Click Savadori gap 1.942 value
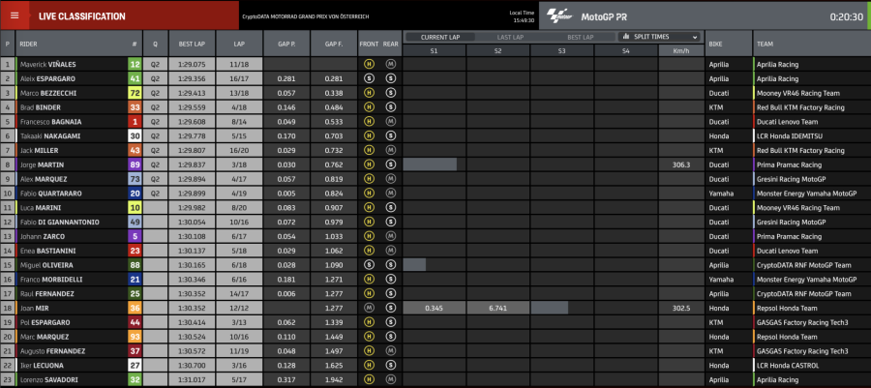Viewport: 871px width, 388px height. (334, 379)
